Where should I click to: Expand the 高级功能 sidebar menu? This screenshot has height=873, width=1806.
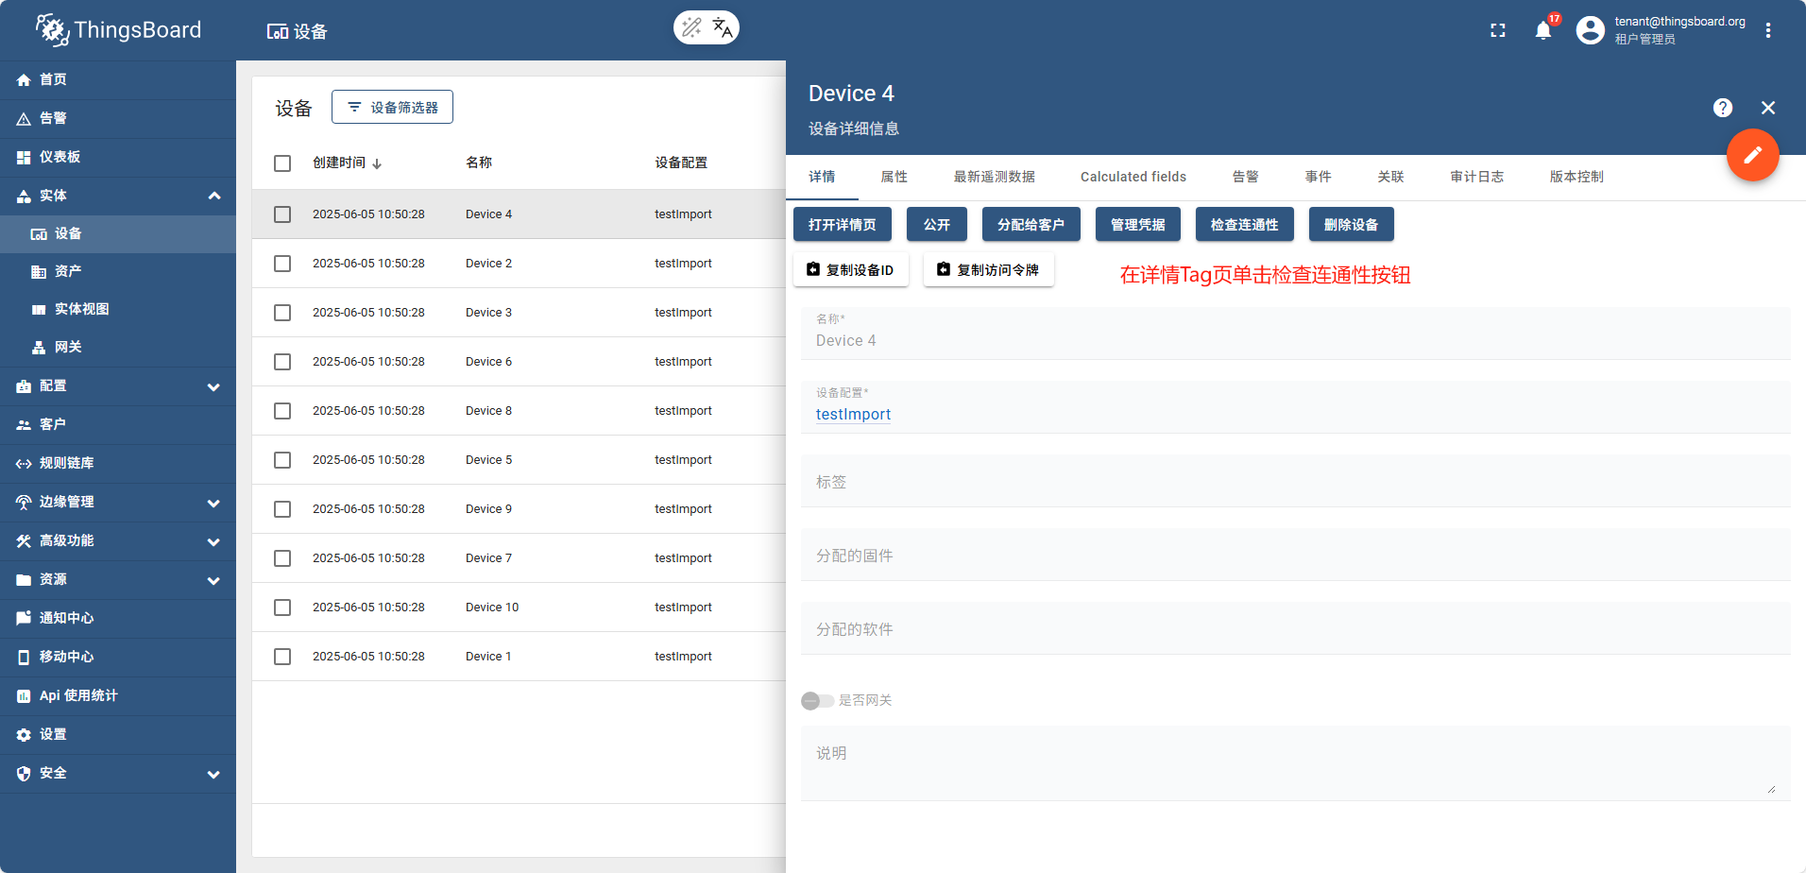[x=118, y=541]
